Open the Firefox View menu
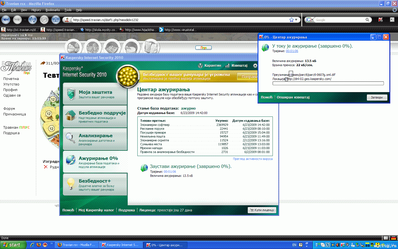 (24, 10)
